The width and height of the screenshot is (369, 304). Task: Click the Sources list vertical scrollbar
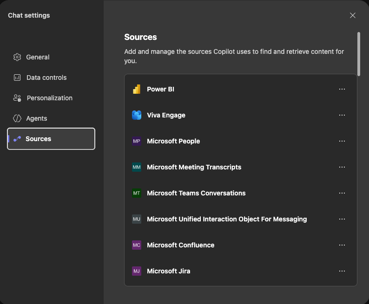tap(359, 54)
